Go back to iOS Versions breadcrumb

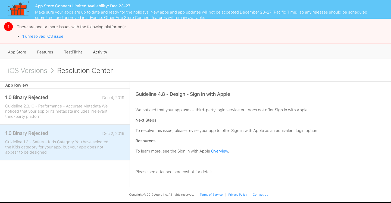click(x=27, y=71)
